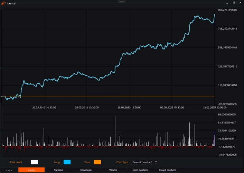Select the Equity tab
This screenshot has width=244, height=173.
[x=31, y=170]
